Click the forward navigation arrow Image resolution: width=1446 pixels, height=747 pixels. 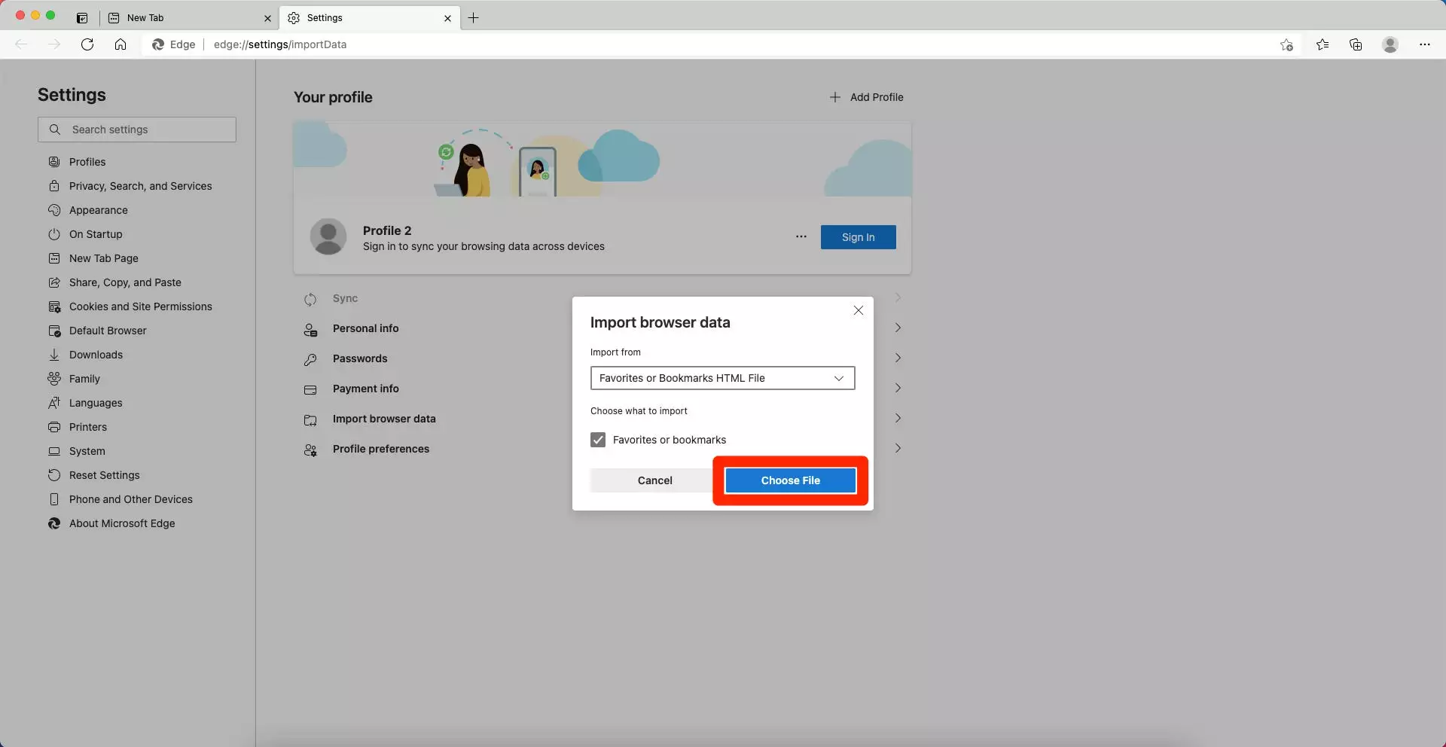[54, 44]
